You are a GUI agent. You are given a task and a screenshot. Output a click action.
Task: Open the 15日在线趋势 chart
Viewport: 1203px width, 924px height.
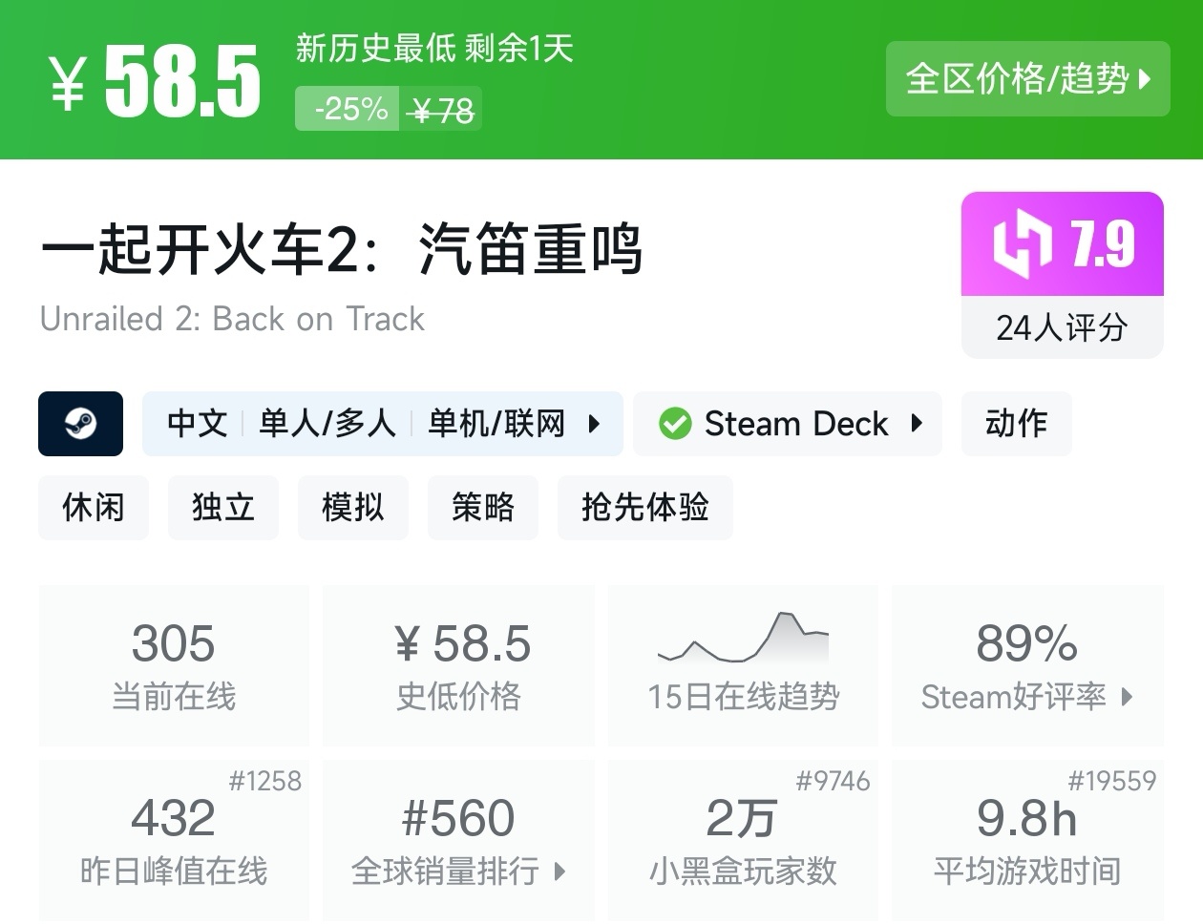pyautogui.click(x=743, y=665)
